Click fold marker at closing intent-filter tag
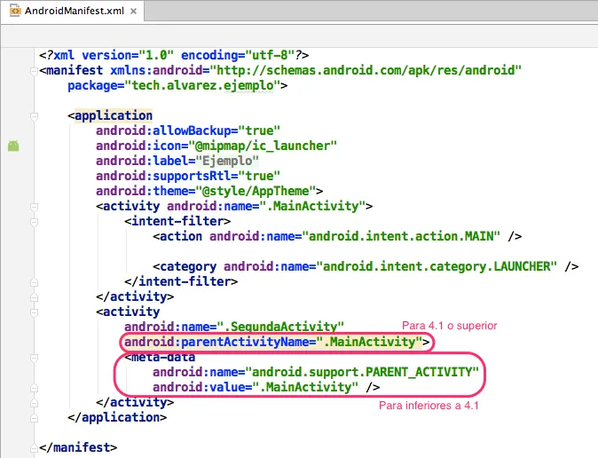 (x=34, y=282)
